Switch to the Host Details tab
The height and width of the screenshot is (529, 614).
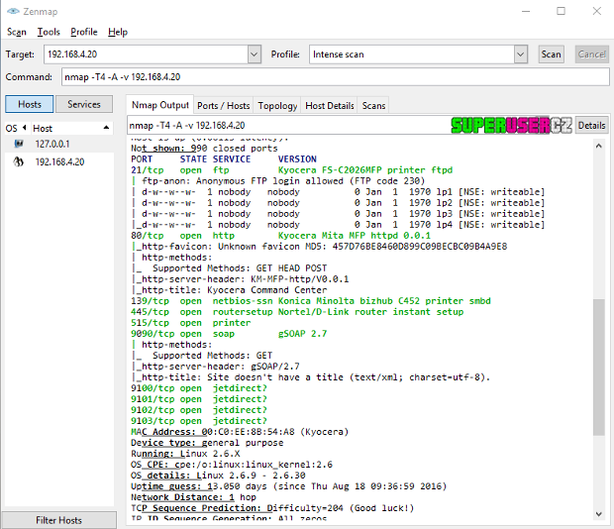pyautogui.click(x=330, y=106)
